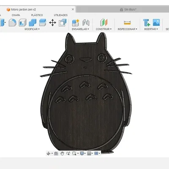Select the Totoro model belly face
The height and width of the screenshot is (169, 169).
pos(86,113)
